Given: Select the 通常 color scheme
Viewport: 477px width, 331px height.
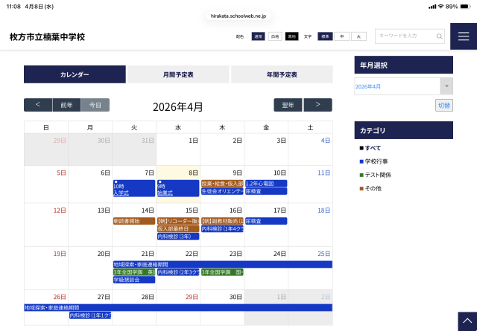Looking at the screenshot, I should [258, 36].
